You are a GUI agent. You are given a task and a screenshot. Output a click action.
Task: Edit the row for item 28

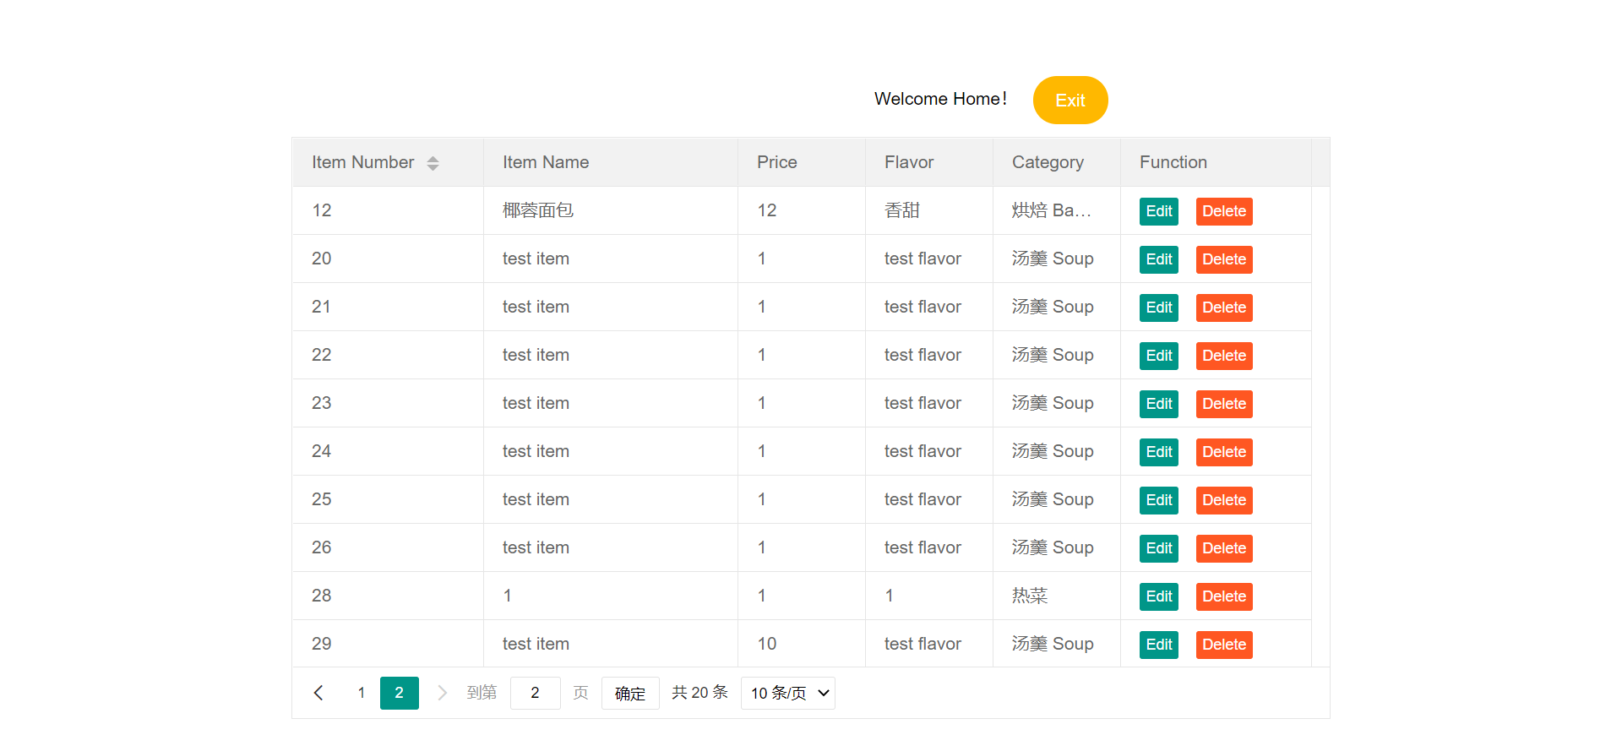1158,596
